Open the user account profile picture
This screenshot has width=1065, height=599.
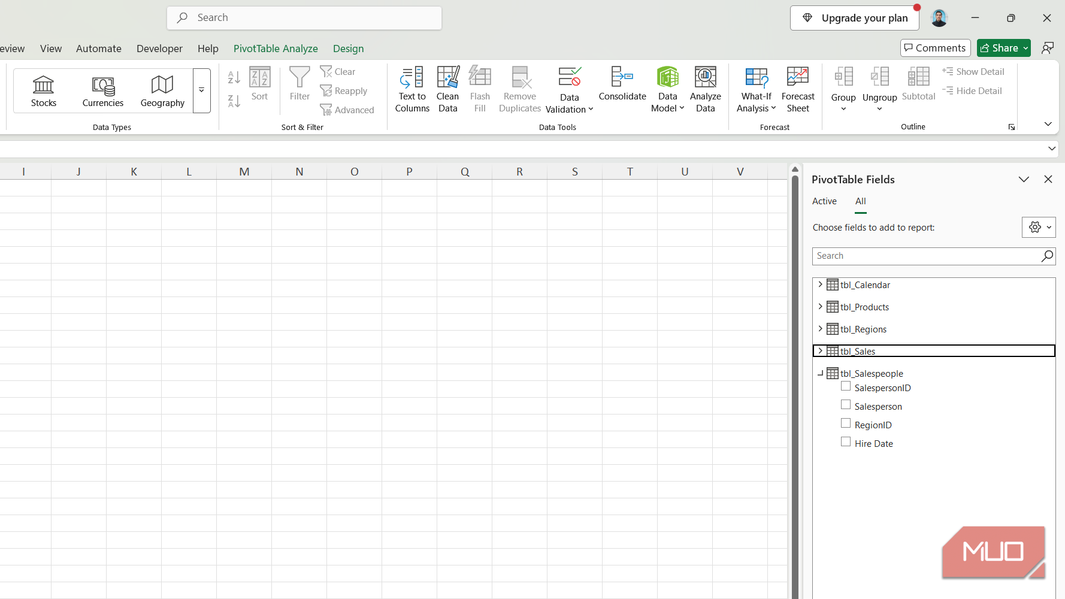(939, 18)
